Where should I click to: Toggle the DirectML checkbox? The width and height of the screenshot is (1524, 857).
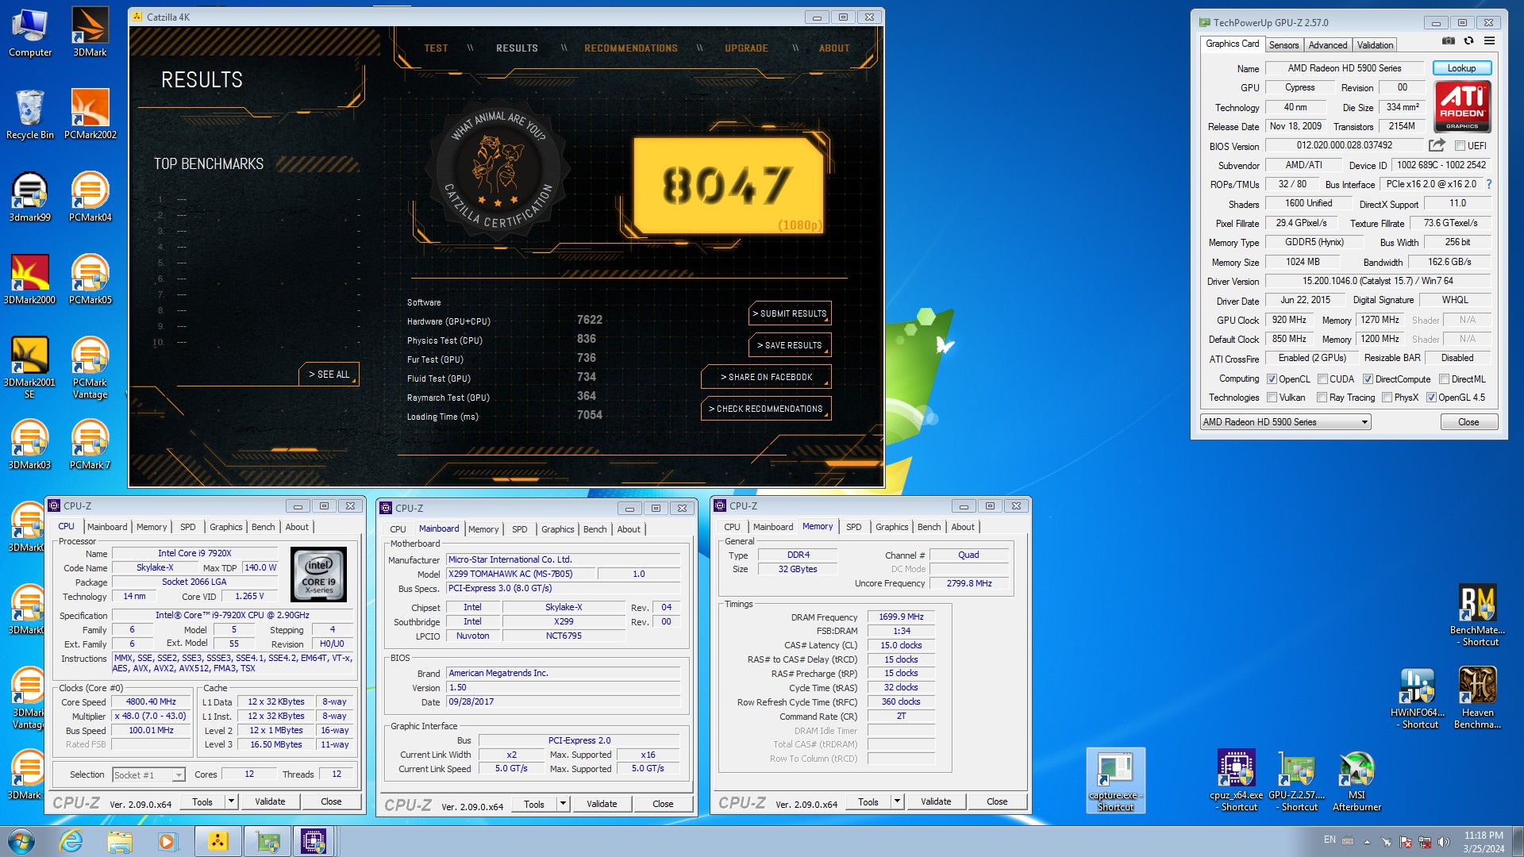[x=1444, y=379]
